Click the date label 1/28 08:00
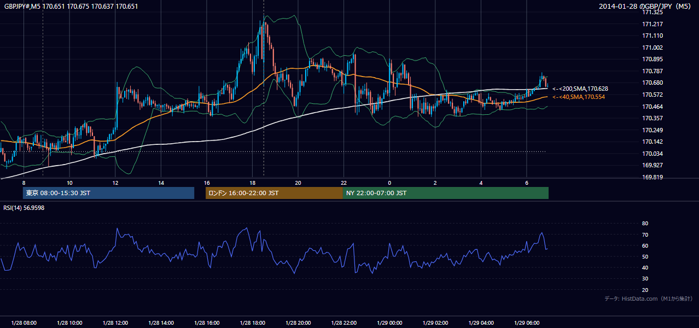The height and width of the screenshot is (328, 699). point(24,323)
